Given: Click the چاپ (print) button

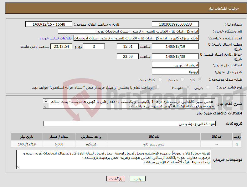Looking at the screenshot, I should point(137,179).
